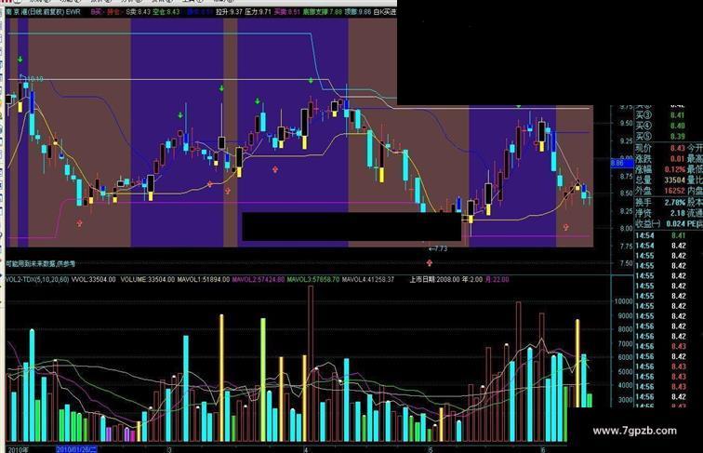Viewport: 703px width, 453px height.
Task: Click the 拉升:9.37 indicator reading
Action: (x=229, y=12)
